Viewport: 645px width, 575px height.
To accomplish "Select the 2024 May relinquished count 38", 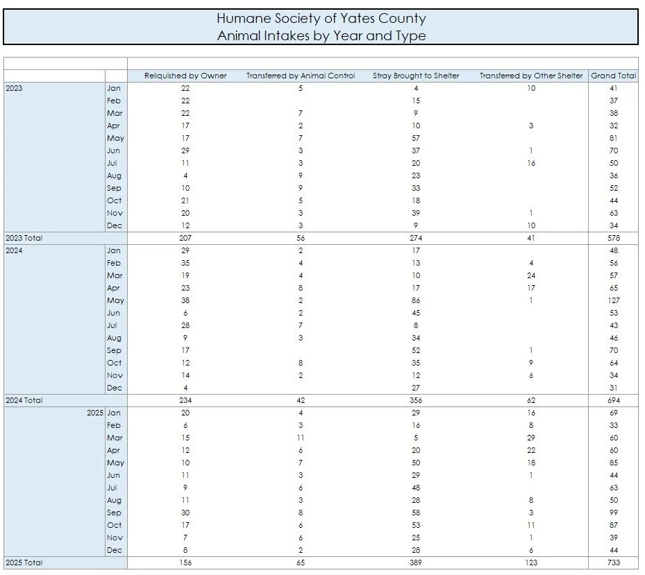I will [185, 300].
